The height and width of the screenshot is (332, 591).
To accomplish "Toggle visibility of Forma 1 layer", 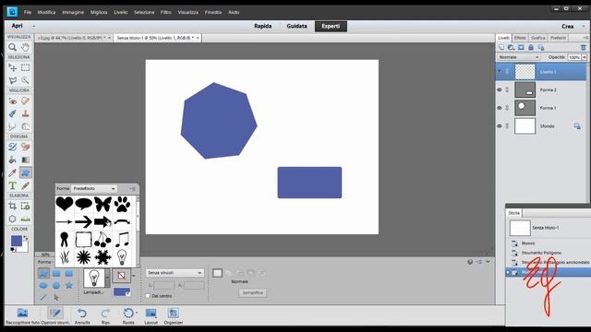I will pos(500,108).
